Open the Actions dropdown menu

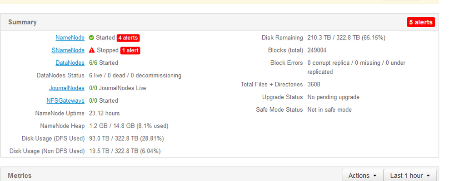coord(362,176)
